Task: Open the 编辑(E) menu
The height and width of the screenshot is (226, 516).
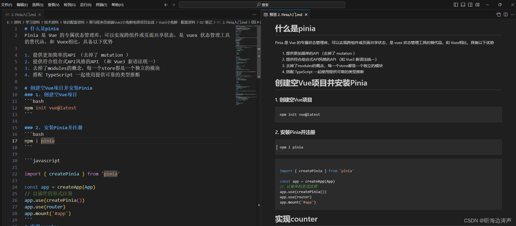Action: 22,5
